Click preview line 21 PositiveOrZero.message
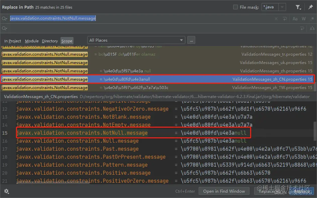The width and height of the screenshot is (317, 198). tap(92, 181)
